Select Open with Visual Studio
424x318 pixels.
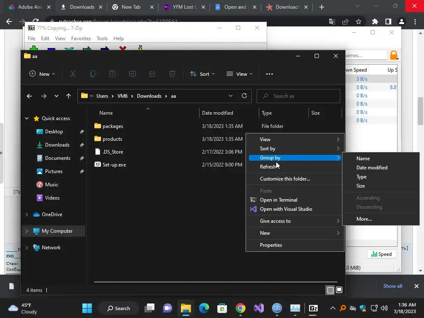click(295, 209)
